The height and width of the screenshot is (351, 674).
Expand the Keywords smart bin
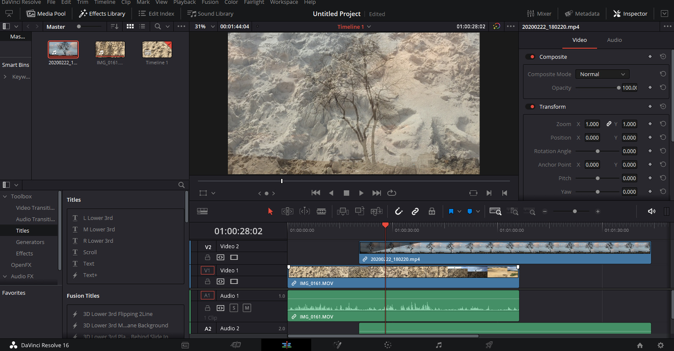point(5,77)
